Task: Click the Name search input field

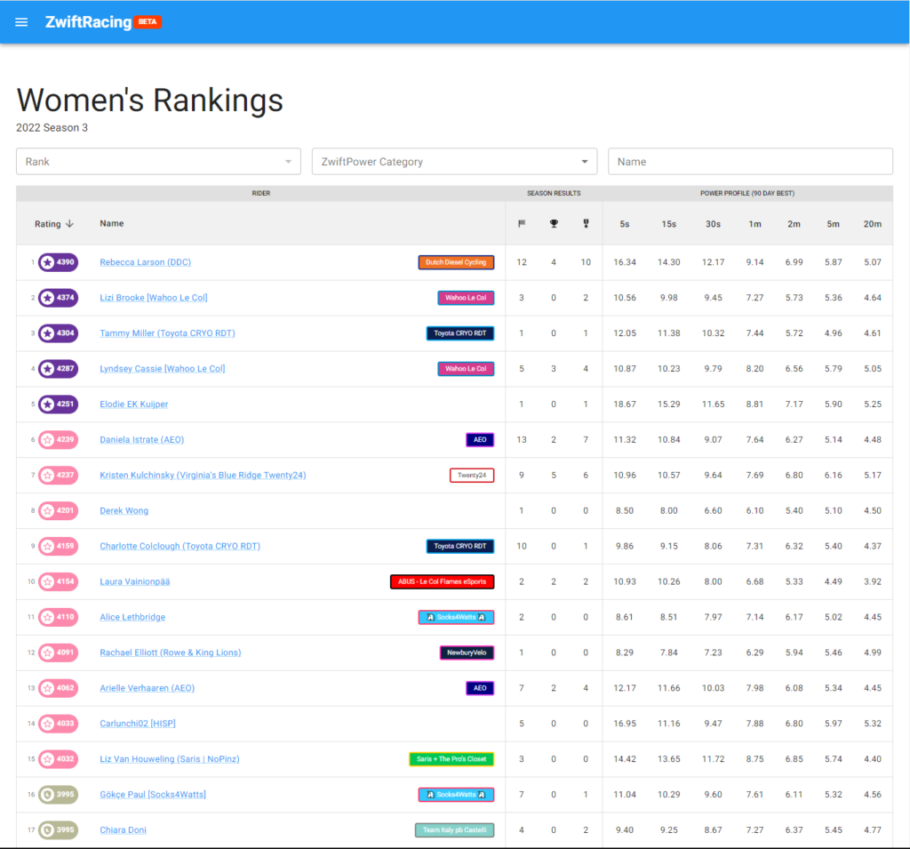Action: click(750, 162)
